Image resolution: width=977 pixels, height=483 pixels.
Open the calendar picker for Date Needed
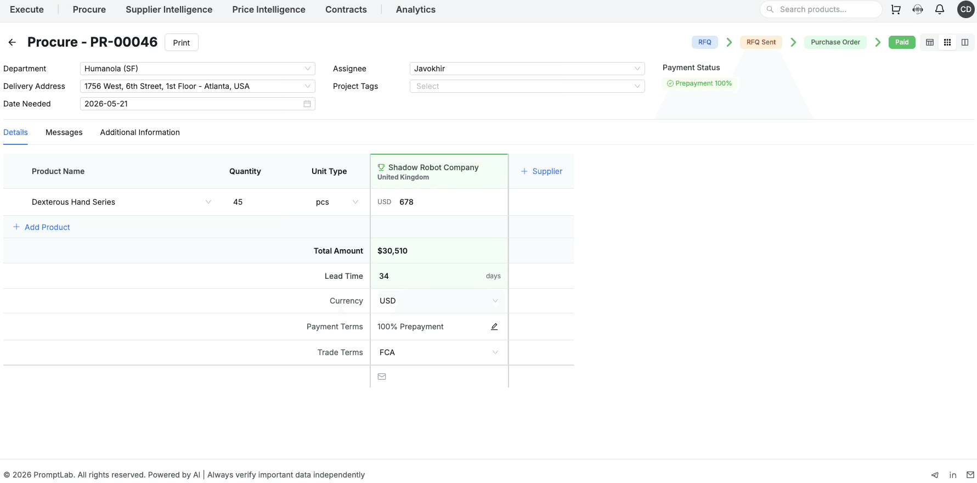pyautogui.click(x=307, y=104)
